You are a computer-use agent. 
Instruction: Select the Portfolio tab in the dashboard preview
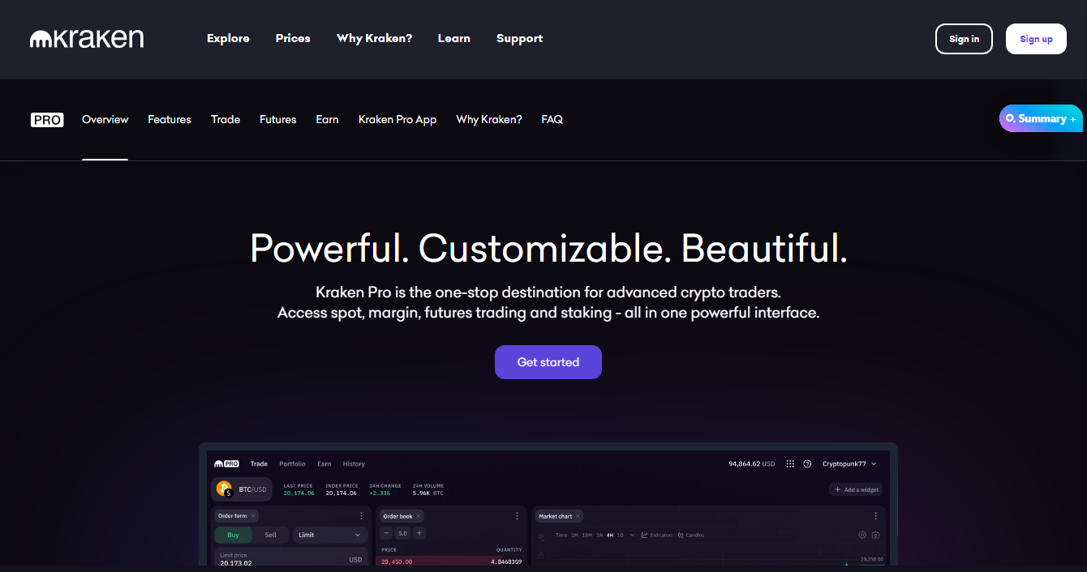click(x=292, y=464)
